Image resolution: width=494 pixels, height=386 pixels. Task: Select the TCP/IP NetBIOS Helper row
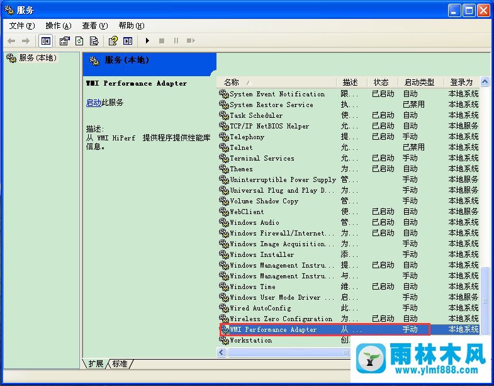349,126
